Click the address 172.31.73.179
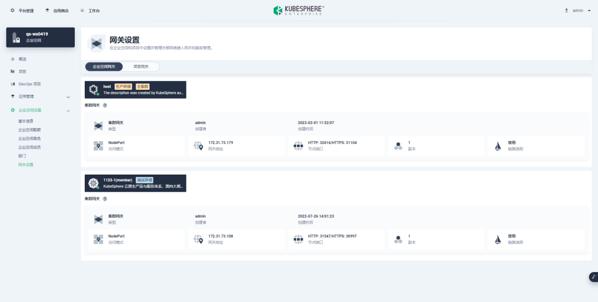 pyautogui.click(x=220, y=143)
